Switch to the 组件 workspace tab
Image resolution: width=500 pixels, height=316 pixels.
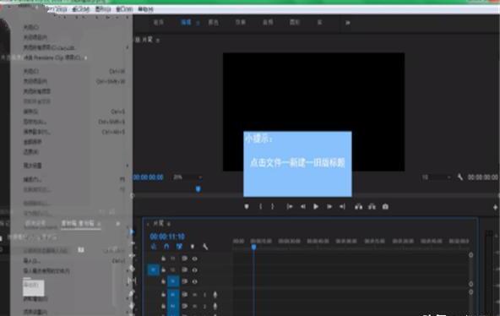point(159,22)
